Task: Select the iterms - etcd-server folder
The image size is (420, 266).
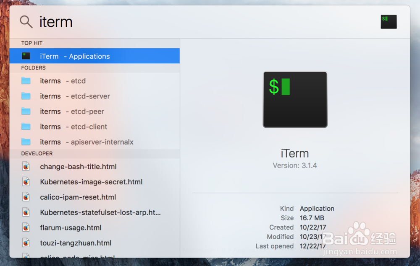Action: [94, 96]
